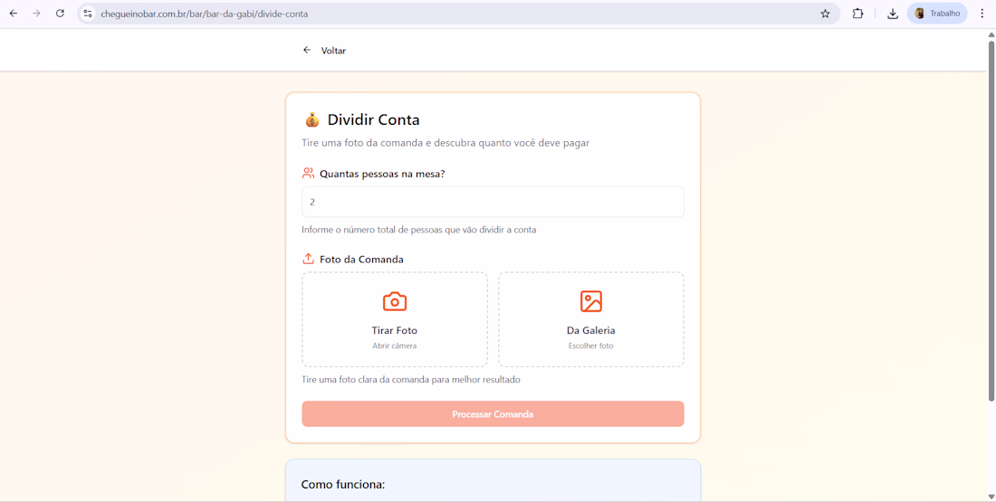Open the browser three-dot menu
Screen dimensions: 996x502
(982, 14)
